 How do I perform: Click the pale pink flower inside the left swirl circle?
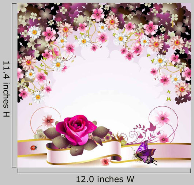(x=48, y=121)
